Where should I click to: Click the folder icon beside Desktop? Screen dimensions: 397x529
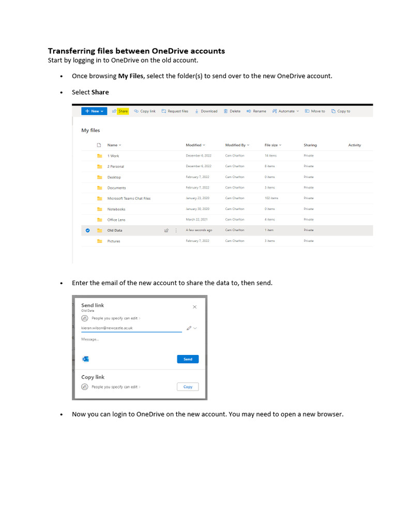[x=99, y=177]
